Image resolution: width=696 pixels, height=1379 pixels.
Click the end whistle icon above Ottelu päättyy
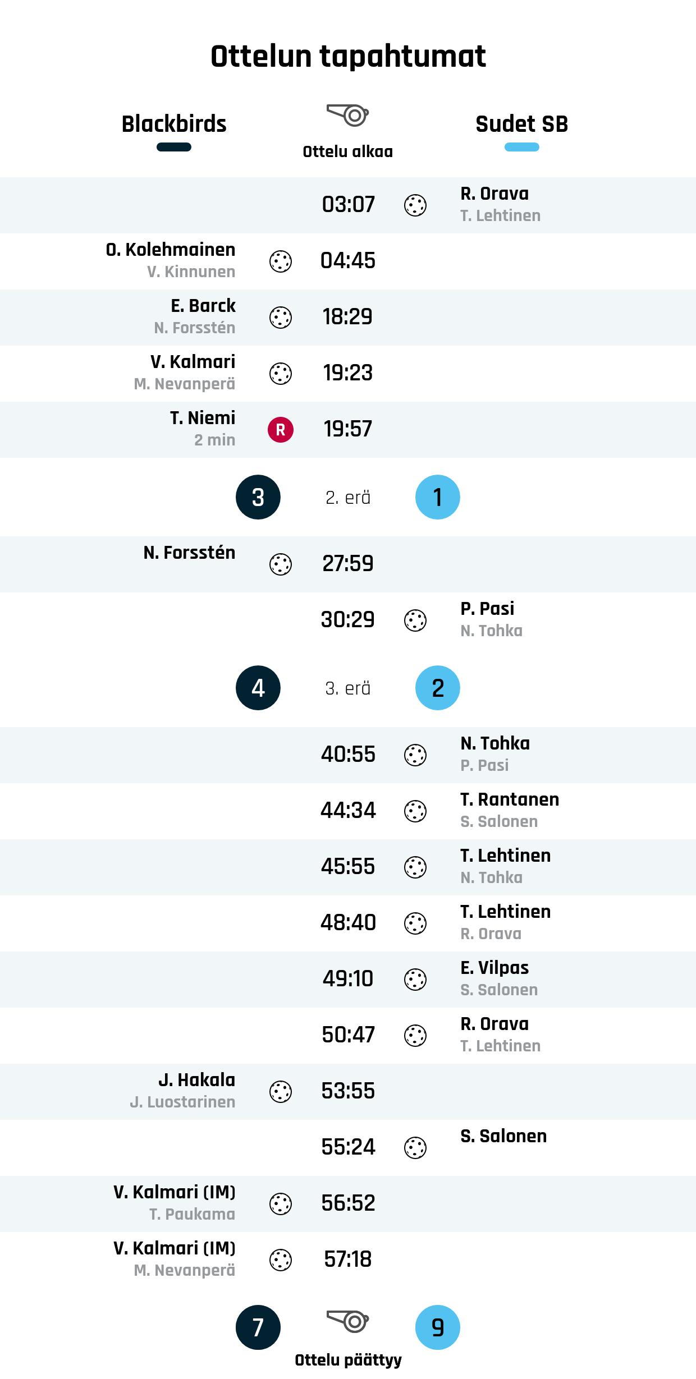[x=347, y=1321]
